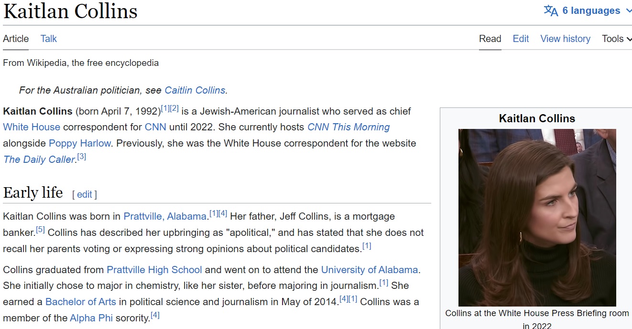Follow the Alpha Phi link
Viewport: 632px width, 329px height.
(91, 318)
